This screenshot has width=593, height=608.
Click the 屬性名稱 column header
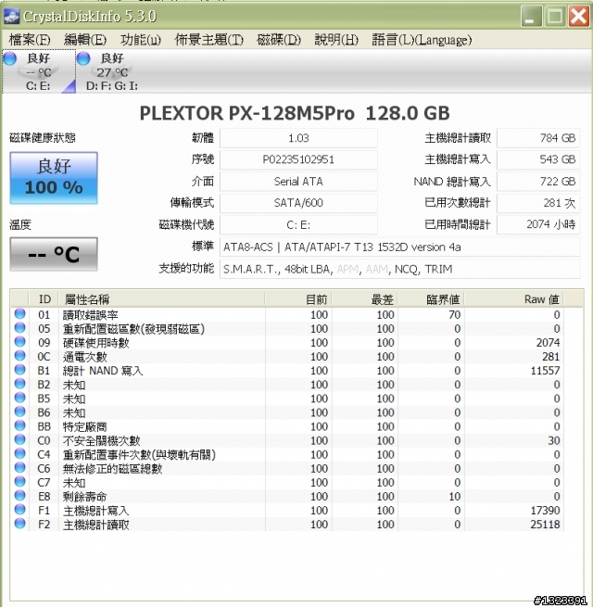click(161, 299)
